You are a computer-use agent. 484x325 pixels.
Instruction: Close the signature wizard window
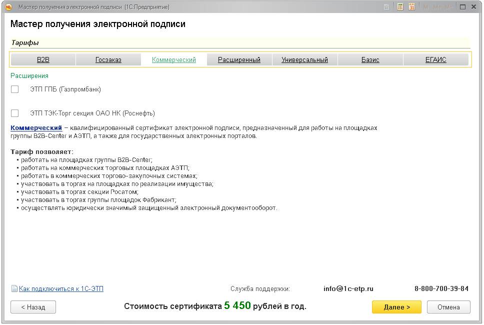point(474,7)
